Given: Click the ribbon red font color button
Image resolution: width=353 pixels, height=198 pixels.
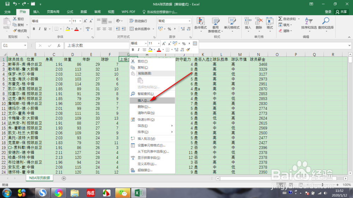Looking at the screenshot, I should pyautogui.click(x=77, y=29).
